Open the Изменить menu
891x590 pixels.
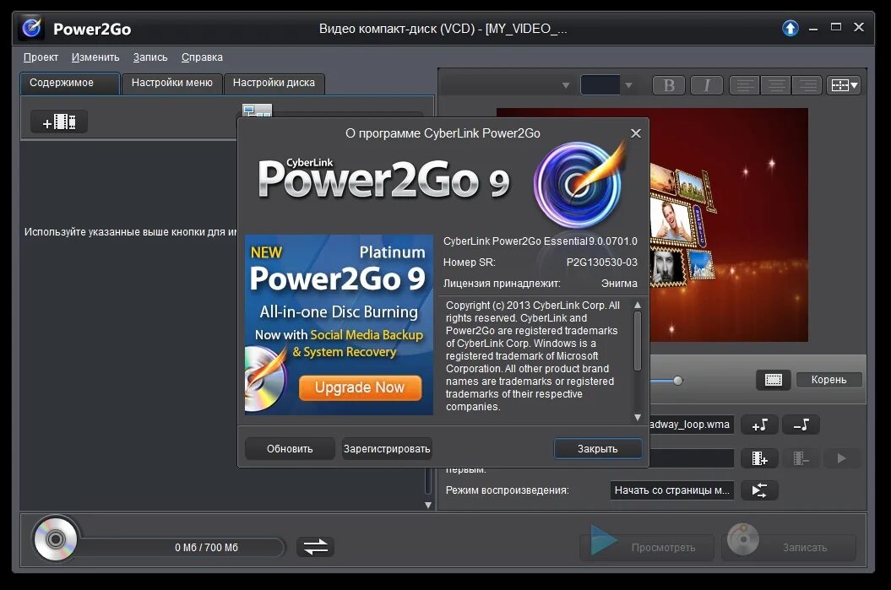coord(95,57)
